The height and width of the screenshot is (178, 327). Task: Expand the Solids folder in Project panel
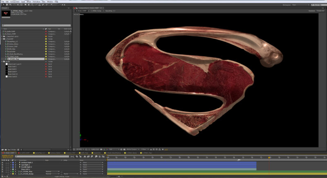(2, 62)
